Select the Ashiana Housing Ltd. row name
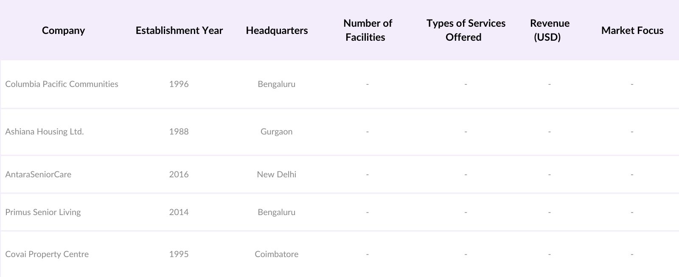Screen dimensions: 679x277 (45, 132)
